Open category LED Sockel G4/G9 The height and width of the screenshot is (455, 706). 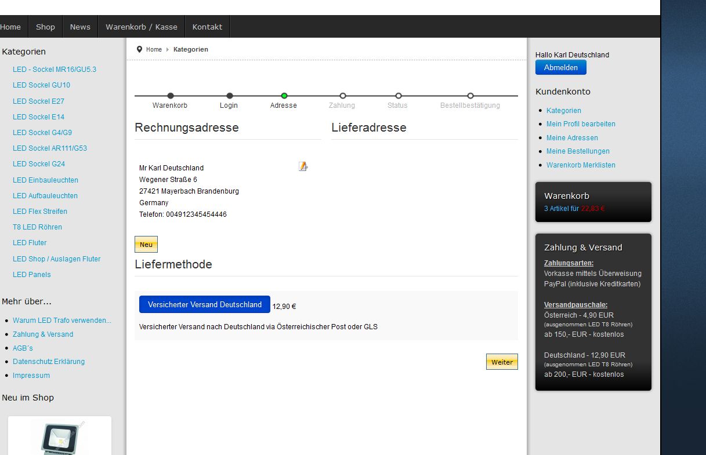(x=42, y=132)
